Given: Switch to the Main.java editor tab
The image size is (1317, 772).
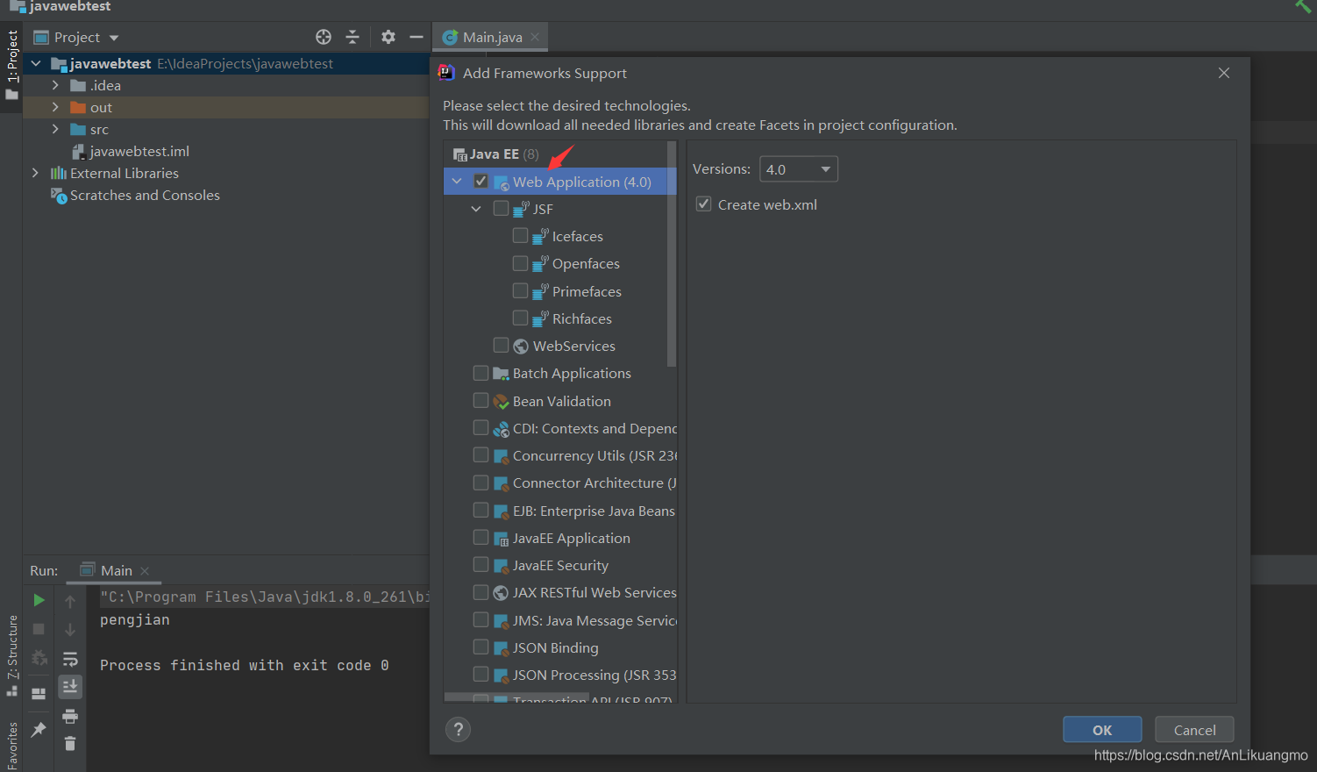Looking at the screenshot, I should click(x=490, y=37).
